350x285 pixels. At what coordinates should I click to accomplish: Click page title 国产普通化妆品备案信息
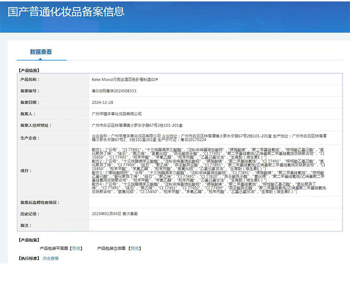click(66, 12)
